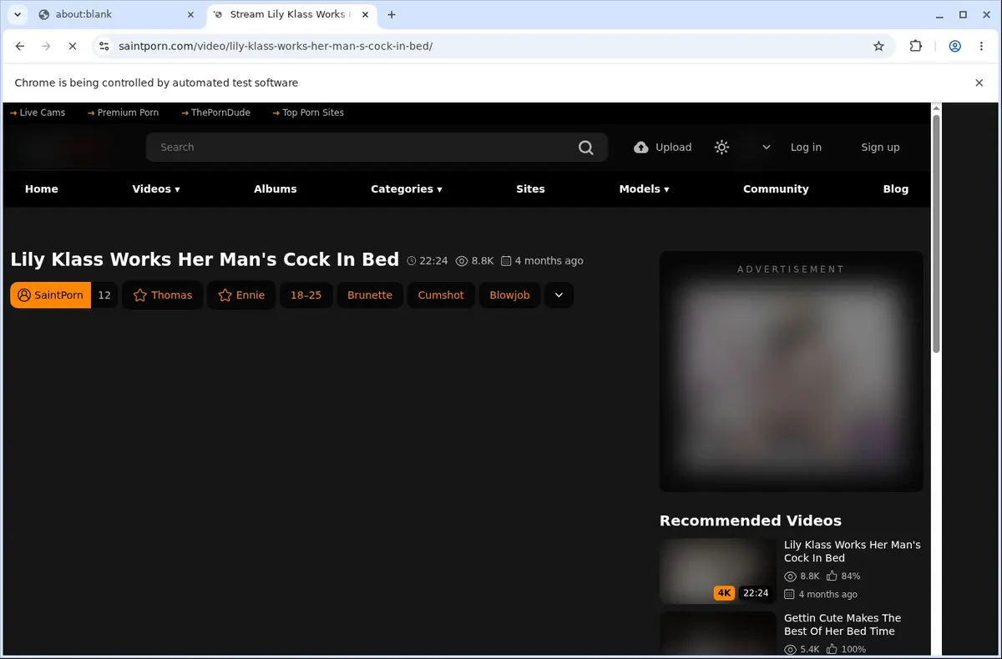
Task: Switch to the about:blank tab
Action: point(115,14)
